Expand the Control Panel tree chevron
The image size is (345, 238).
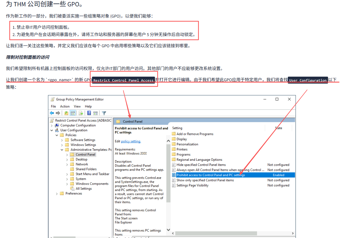pos(67,155)
